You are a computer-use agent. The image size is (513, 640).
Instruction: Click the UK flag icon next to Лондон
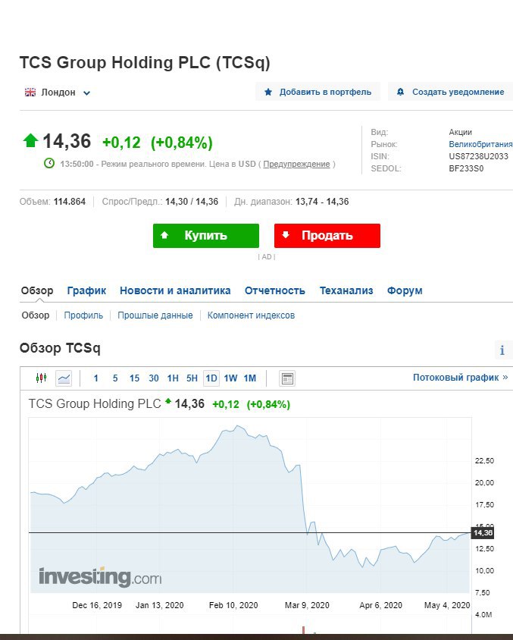tap(30, 93)
